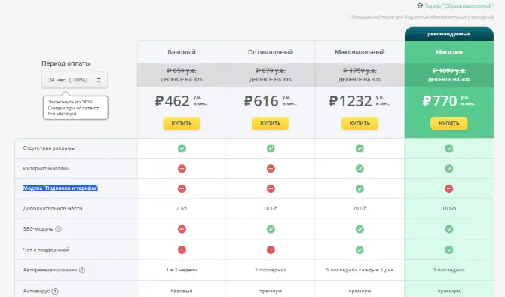Click the red minus for Интернет-магазин in Базовый
Viewport: 505px width, 297px height.
click(182, 168)
